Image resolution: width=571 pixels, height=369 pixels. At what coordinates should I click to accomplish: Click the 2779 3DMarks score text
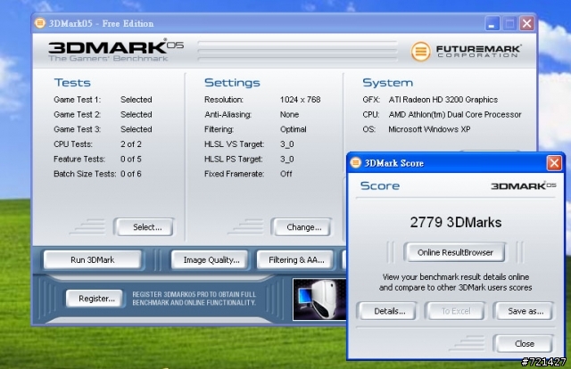pyautogui.click(x=456, y=222)
